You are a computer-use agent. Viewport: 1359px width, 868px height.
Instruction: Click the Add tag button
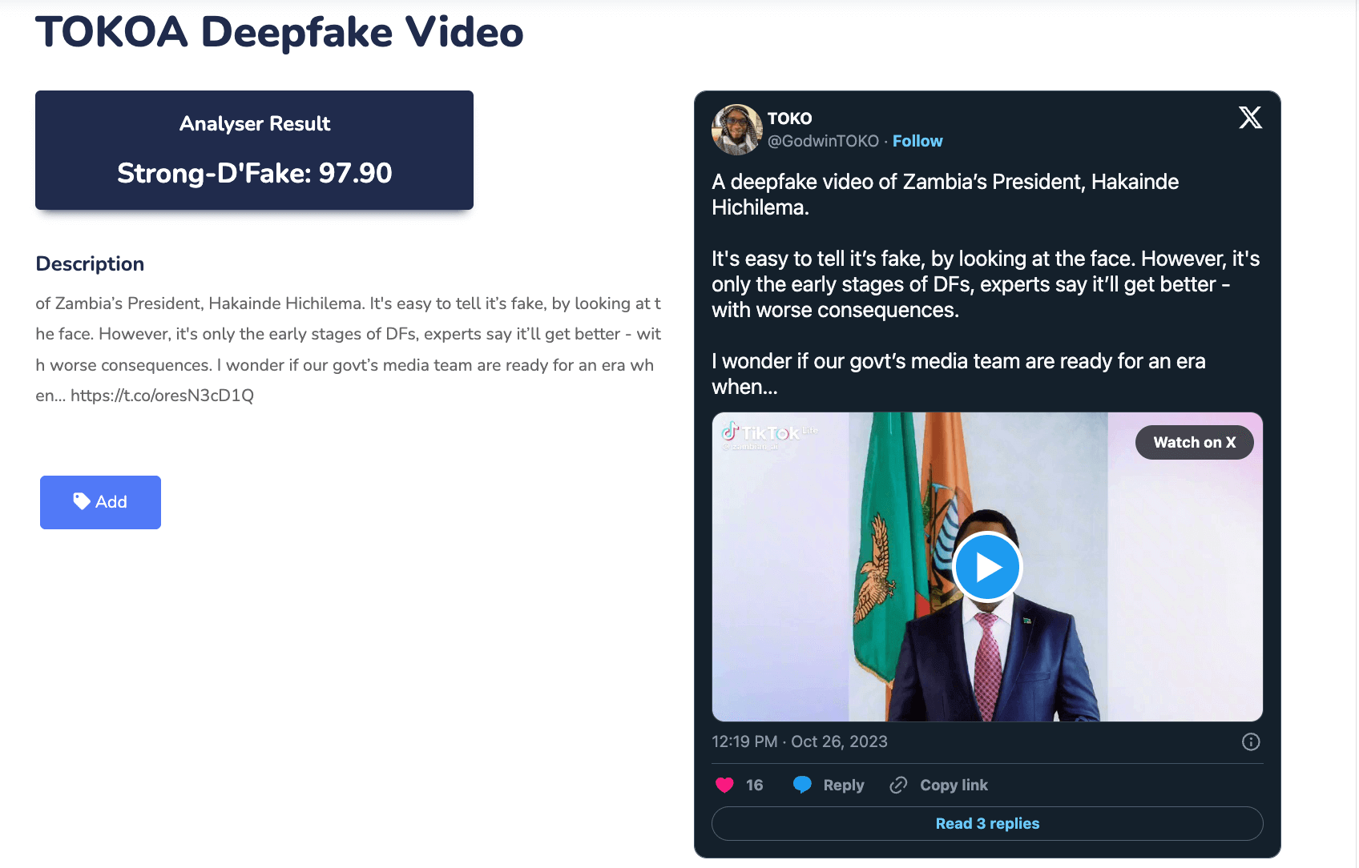pos(100,502)
